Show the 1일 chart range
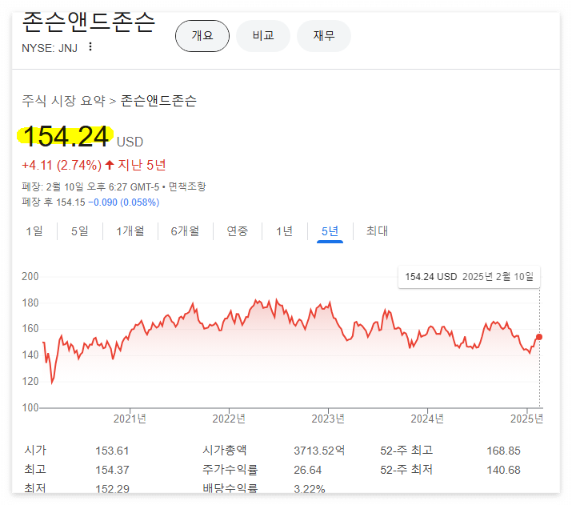572x505 pixels. point(34,231)
